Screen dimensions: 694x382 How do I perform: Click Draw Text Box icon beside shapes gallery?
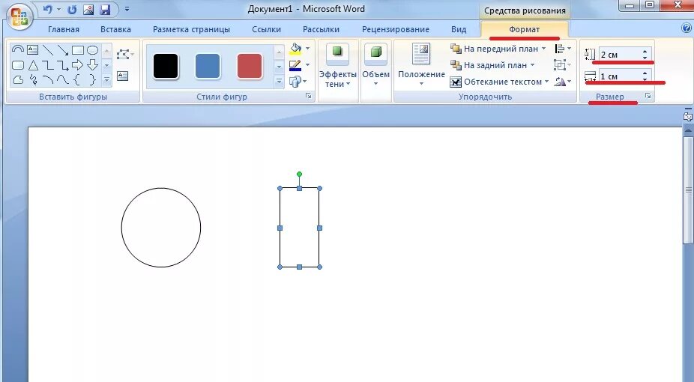tap(123, 76)
